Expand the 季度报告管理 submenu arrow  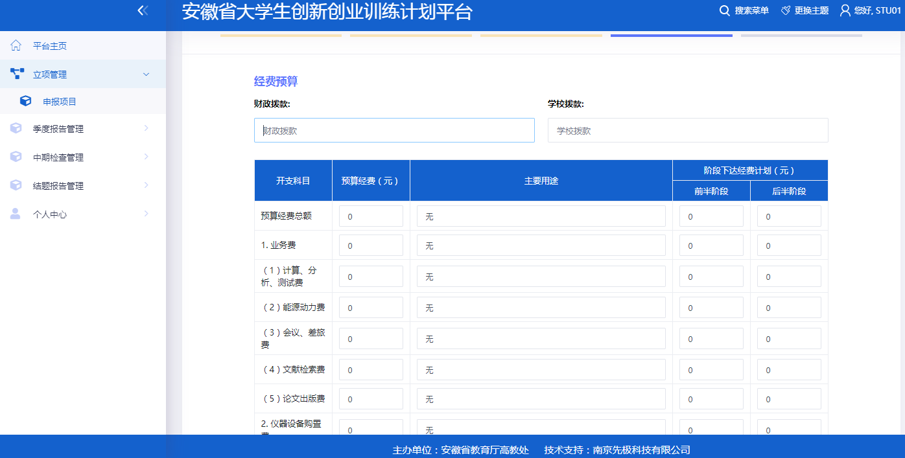click(146, 129)
